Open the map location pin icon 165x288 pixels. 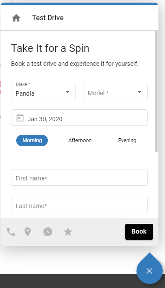pos(28,232)
